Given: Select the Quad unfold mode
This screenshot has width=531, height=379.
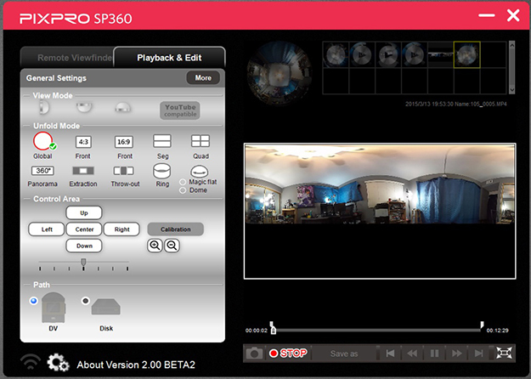Looking at the screenshot, I should [x=201, y=141].
